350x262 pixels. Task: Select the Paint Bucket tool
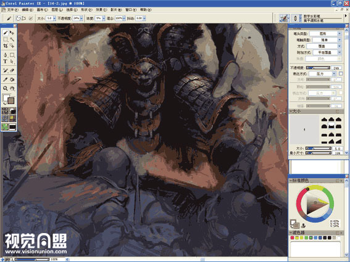pos(12,80)
